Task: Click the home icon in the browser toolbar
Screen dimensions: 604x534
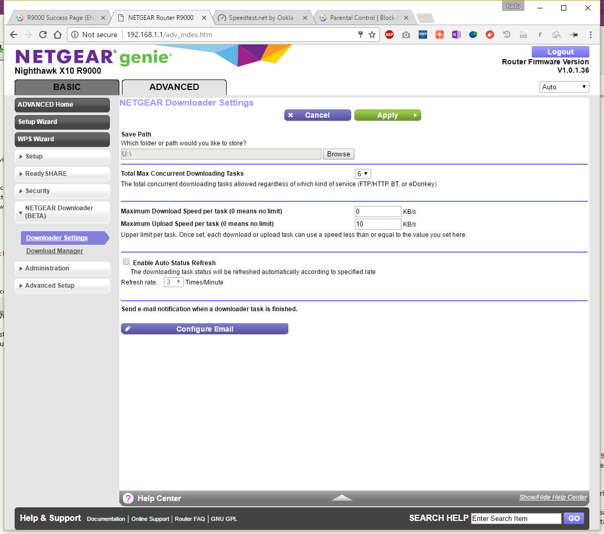Action: pyautogui.click(x=58, y=35)
